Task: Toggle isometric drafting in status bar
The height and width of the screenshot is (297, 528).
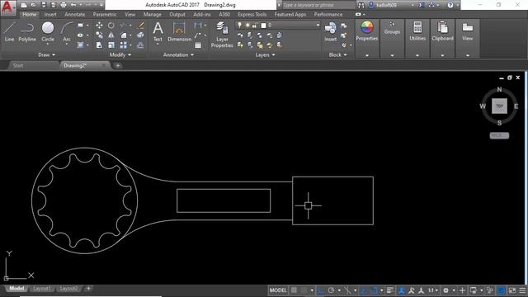Action: tap(347, 290)
